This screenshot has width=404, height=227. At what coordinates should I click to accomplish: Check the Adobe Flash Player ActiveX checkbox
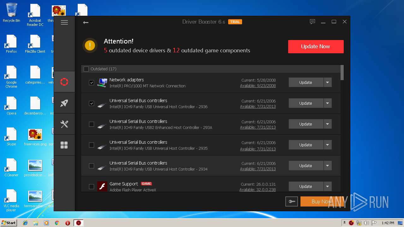click(92, 186)
